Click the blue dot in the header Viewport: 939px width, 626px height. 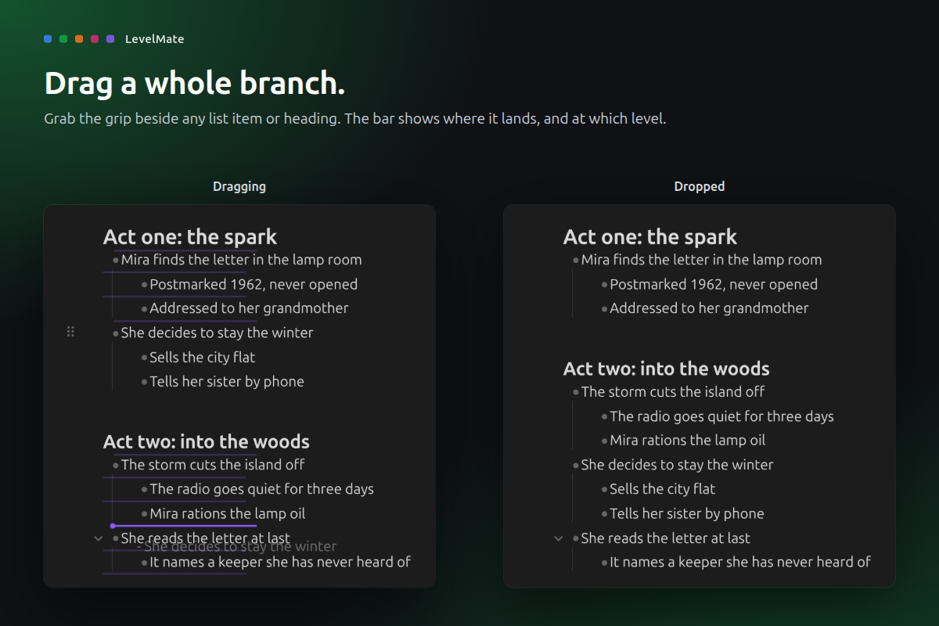point(49,39)
